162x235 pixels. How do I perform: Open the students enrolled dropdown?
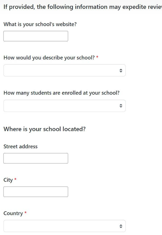tap(64, 106)
